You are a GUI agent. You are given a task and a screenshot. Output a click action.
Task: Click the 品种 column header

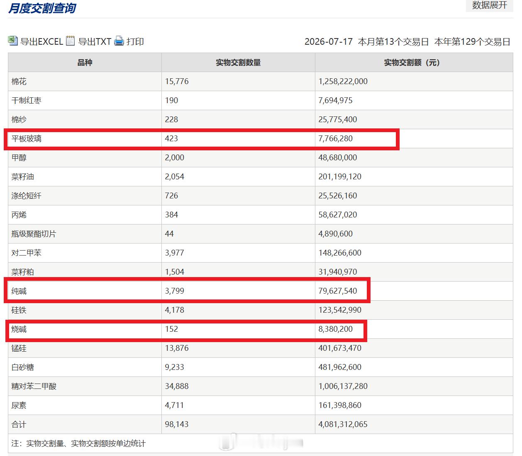(x=85, y=63)
